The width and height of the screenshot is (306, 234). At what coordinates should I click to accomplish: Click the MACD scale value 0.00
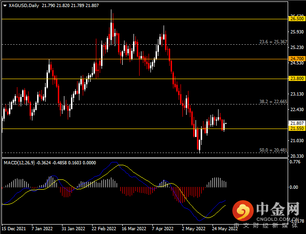294,187
